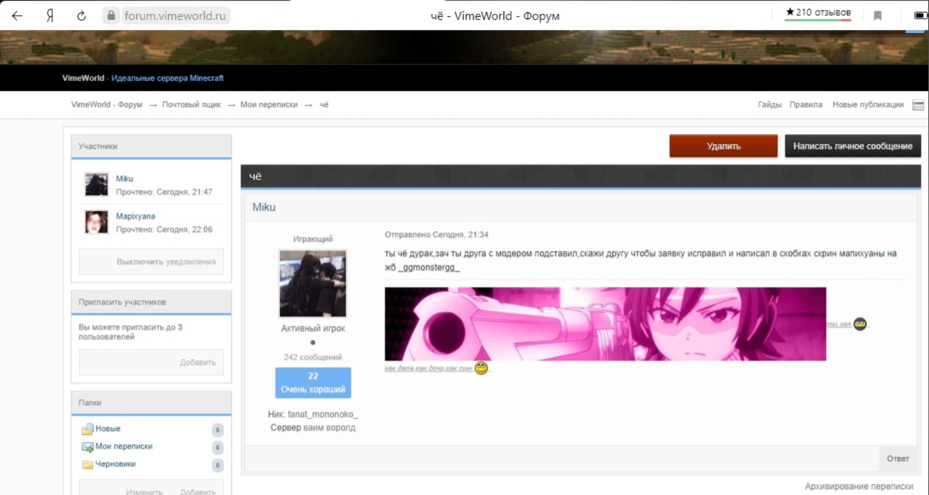This screenshot has height=495, width=929.
Task: Open the Гайды link
Action: coord(769,104)
